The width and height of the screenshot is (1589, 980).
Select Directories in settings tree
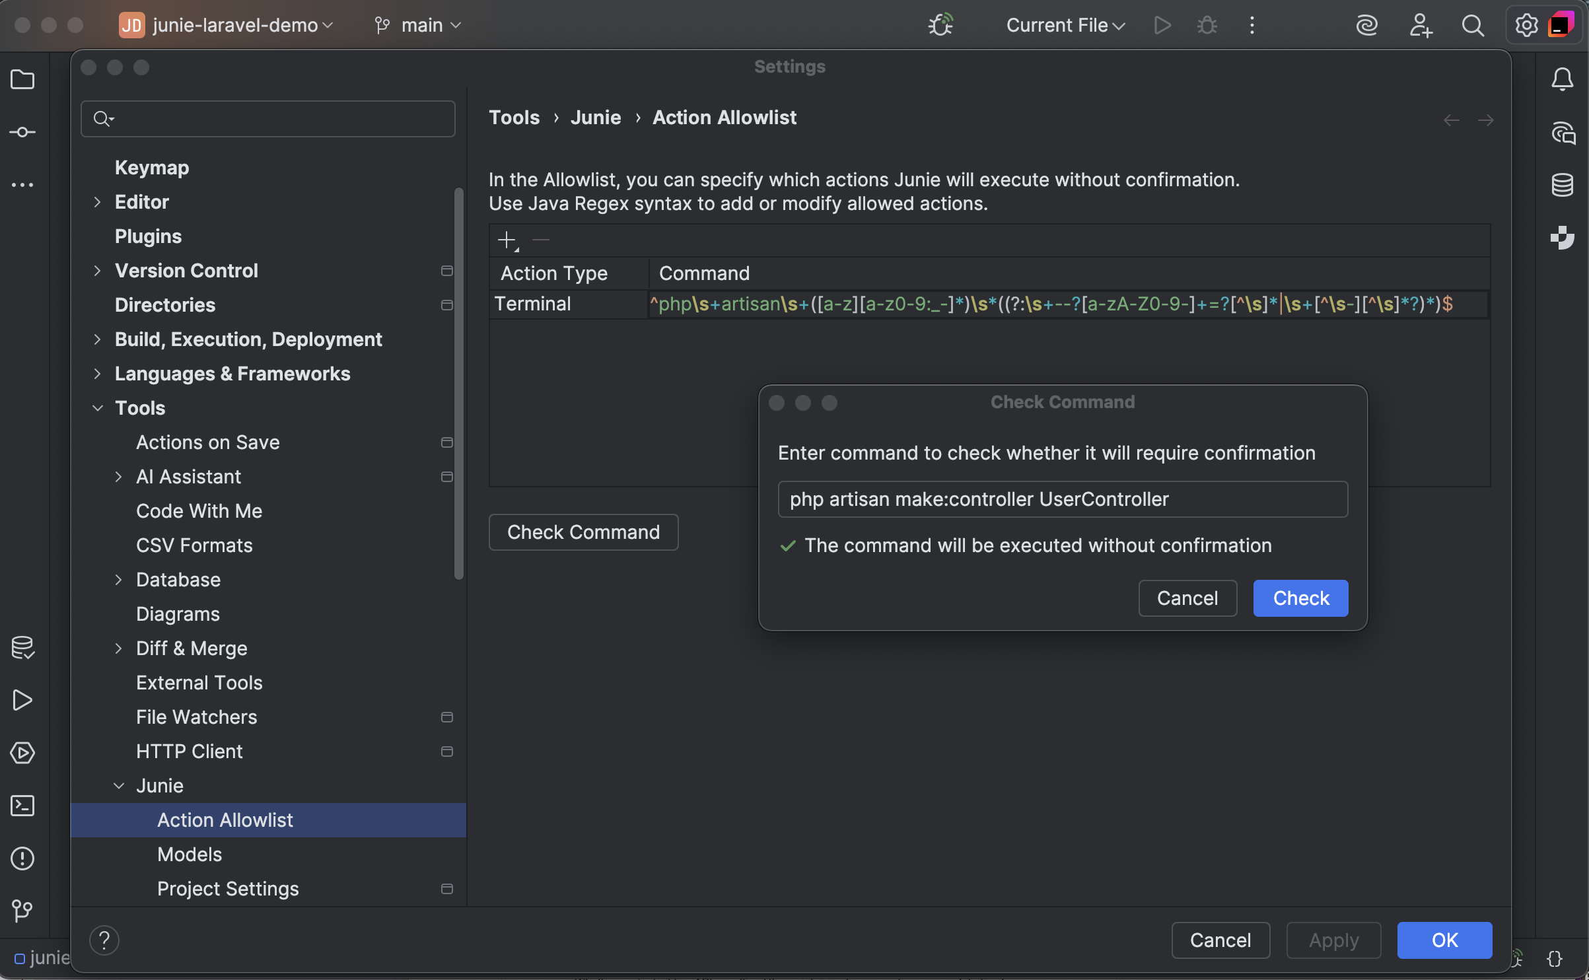(x=165, y=305)
